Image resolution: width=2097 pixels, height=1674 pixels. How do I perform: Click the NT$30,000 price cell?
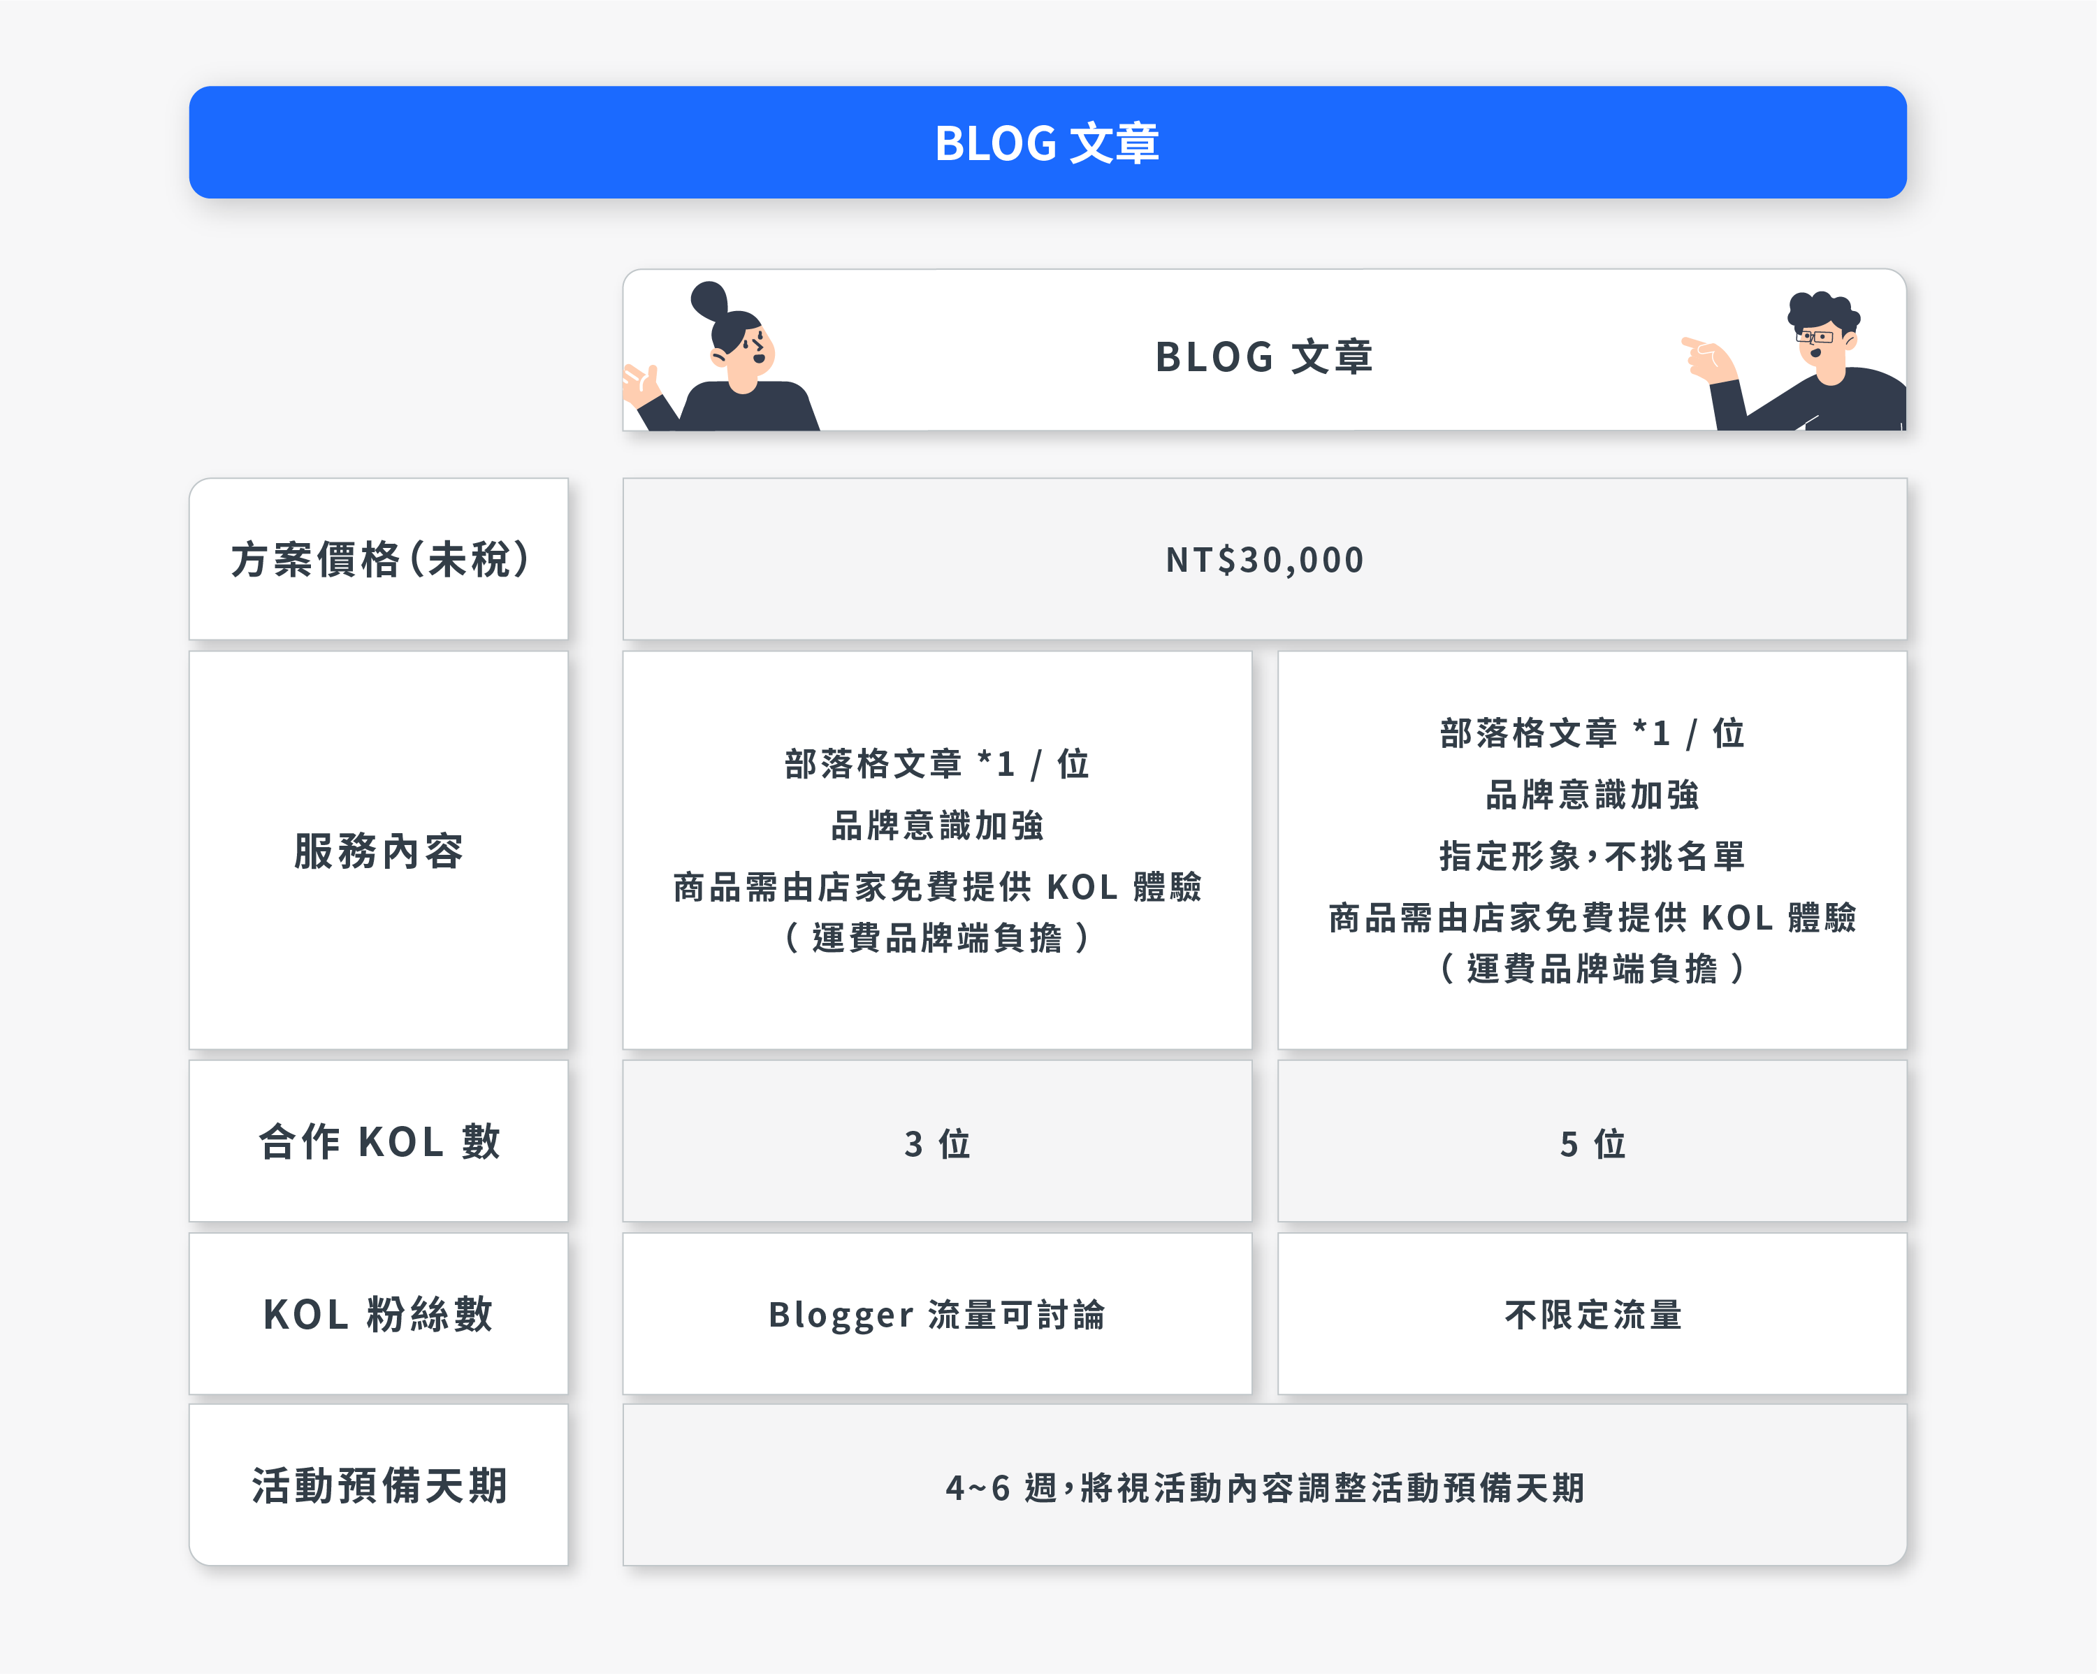click(1265, 559)
